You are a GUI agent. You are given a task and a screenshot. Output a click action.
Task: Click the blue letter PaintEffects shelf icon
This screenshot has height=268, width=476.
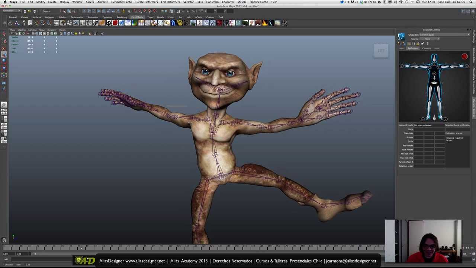coord(173,23)
